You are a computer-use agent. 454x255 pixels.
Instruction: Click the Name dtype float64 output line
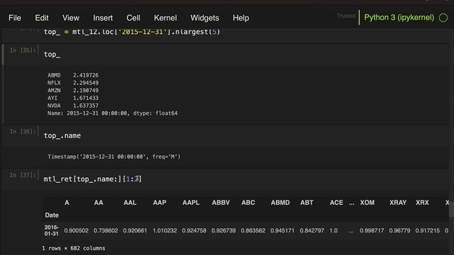[x=112, y=113]
